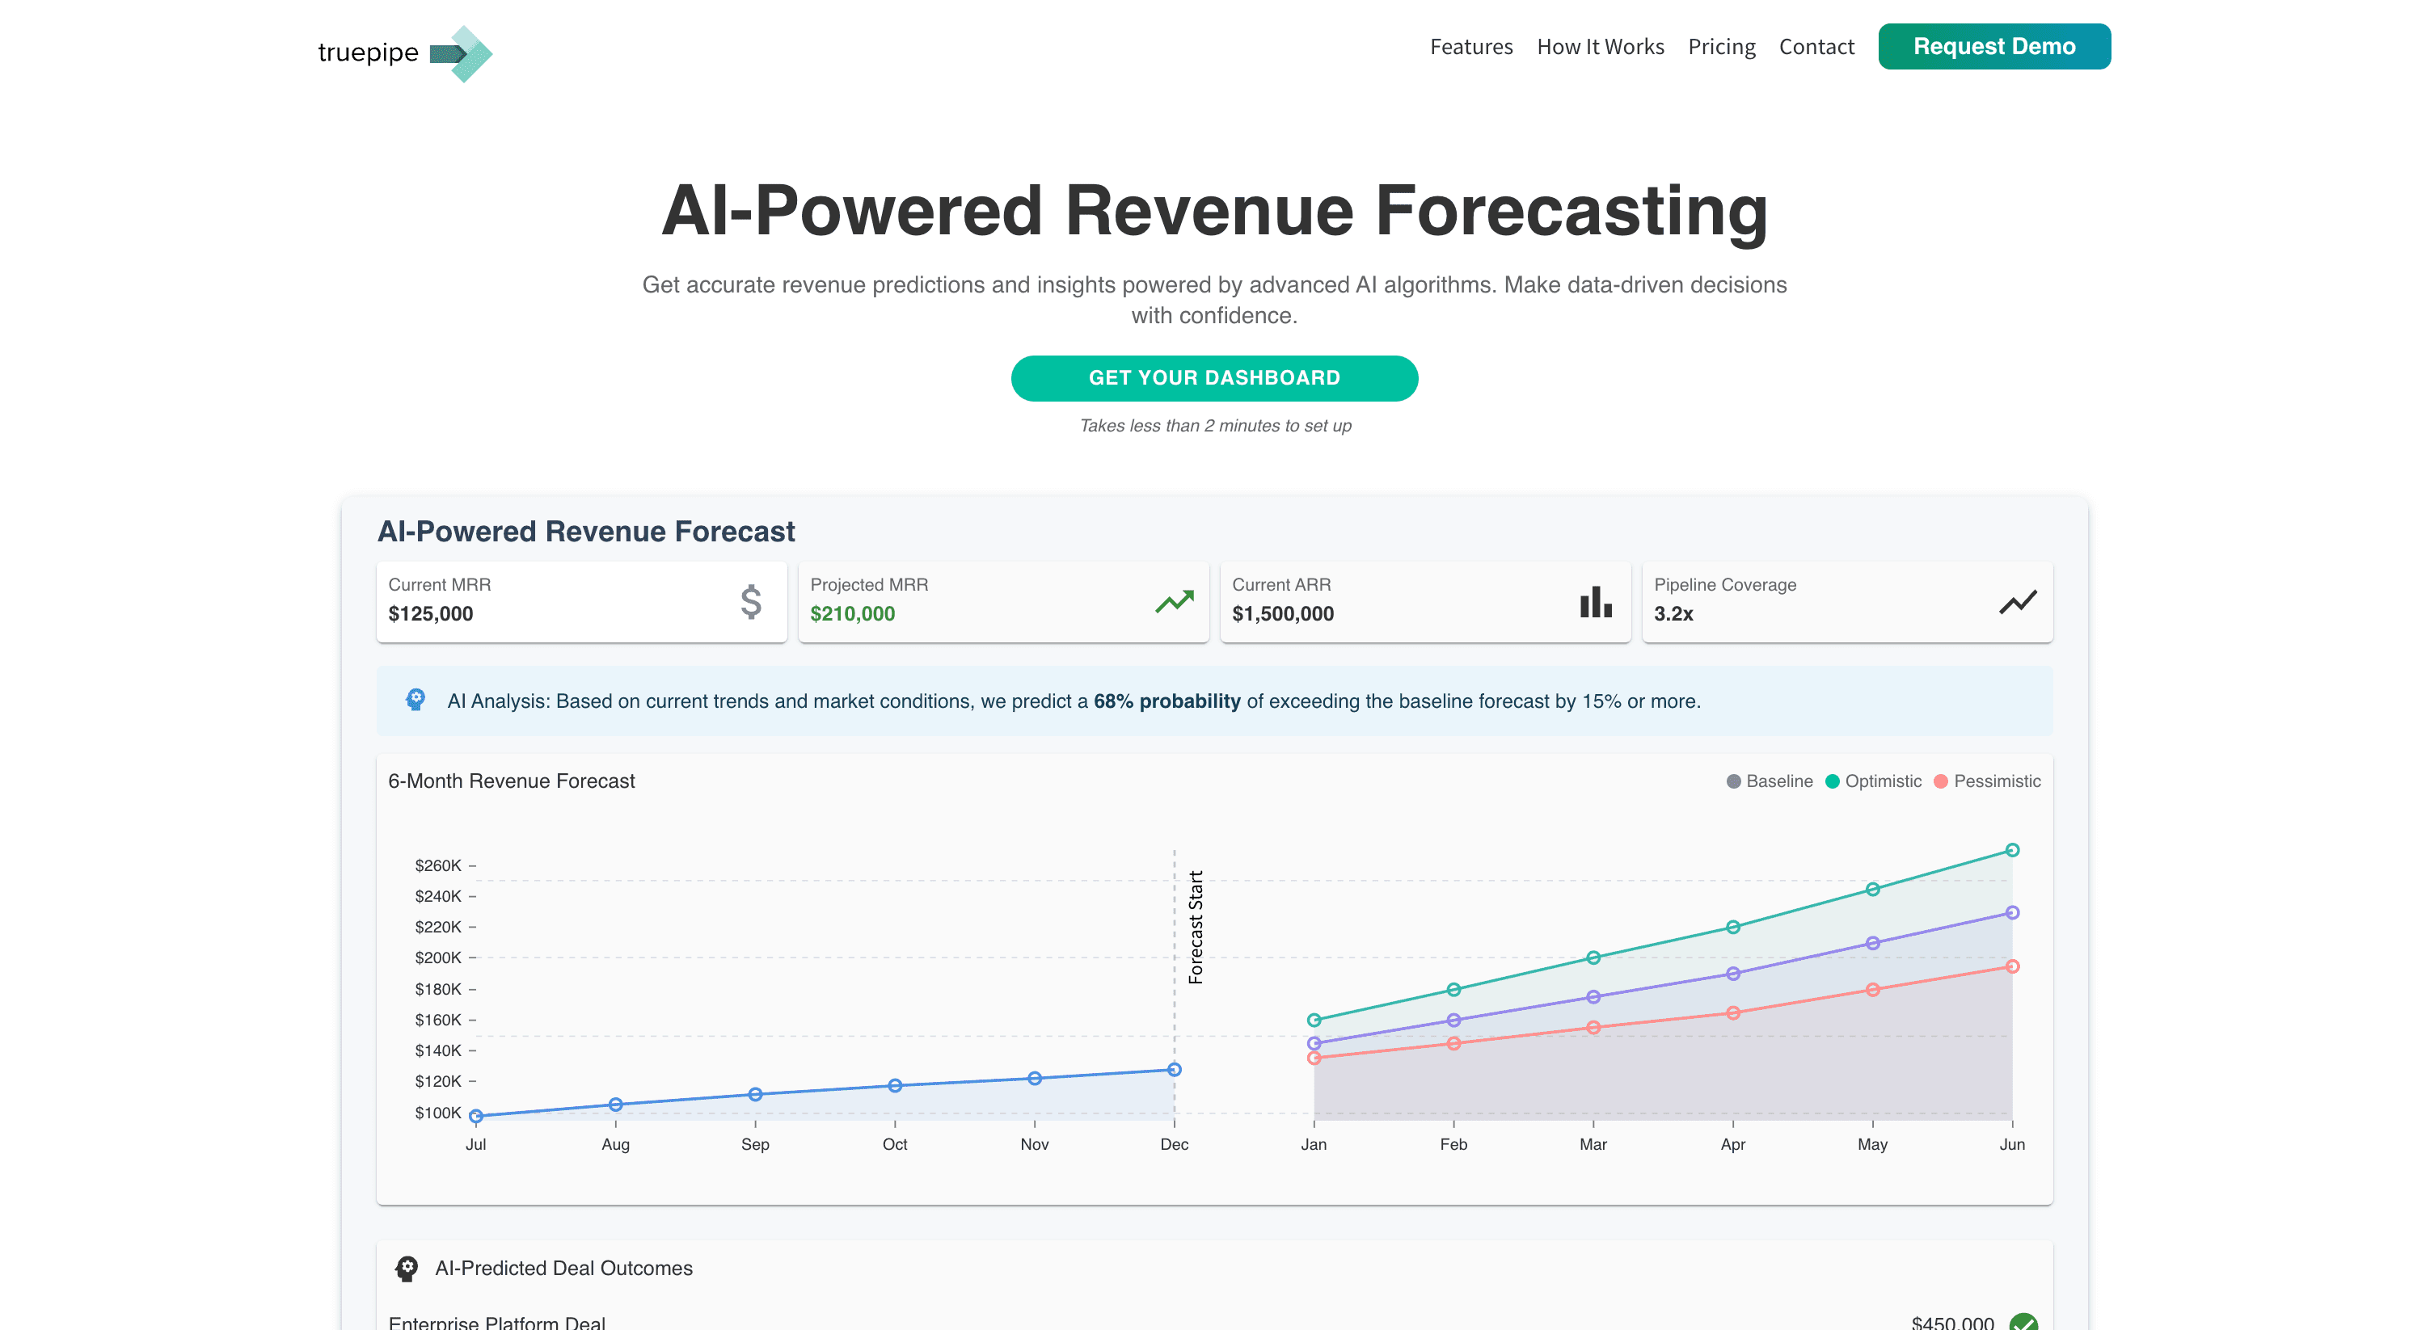Click the head icon beside AI-Predicted Deal Outcomes
The width and height of the screenshot is (2430, 1330).
407,1268
